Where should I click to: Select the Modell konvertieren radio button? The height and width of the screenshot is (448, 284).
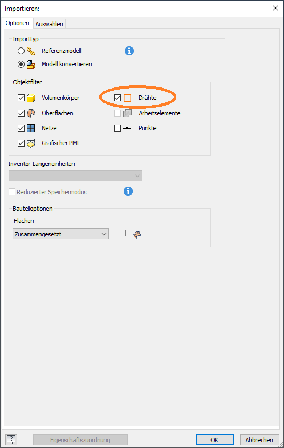point(21,65)
